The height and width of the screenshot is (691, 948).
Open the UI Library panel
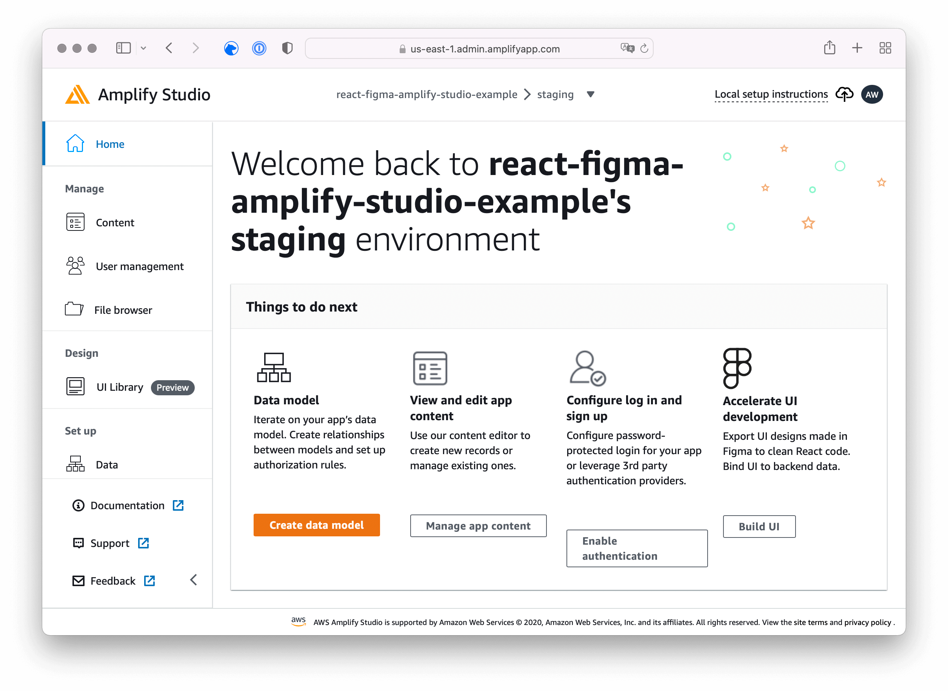click(119, 387)
